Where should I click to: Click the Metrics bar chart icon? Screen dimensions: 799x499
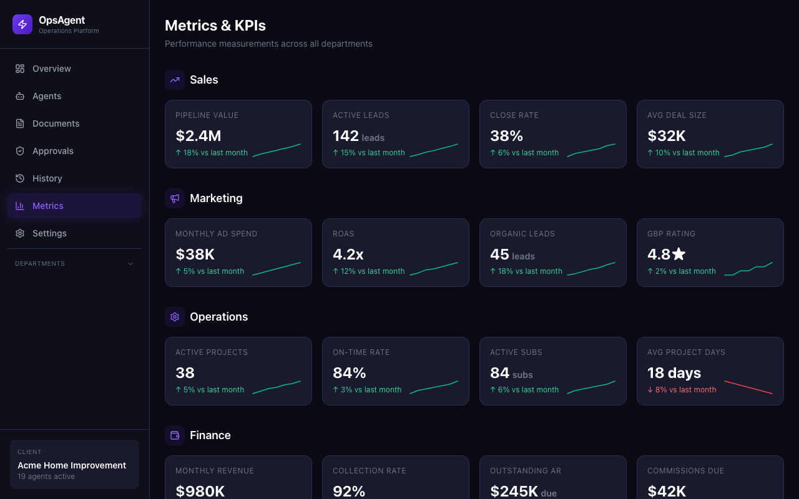click(x=19, y=206)
